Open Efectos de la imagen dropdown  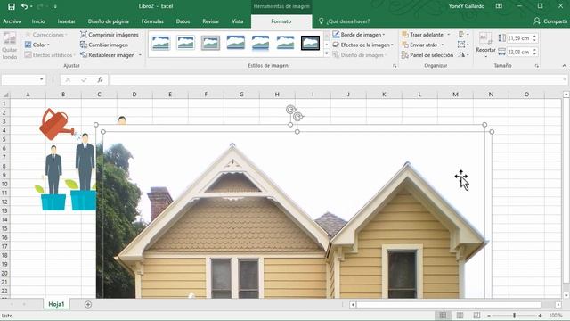point(363,45)
